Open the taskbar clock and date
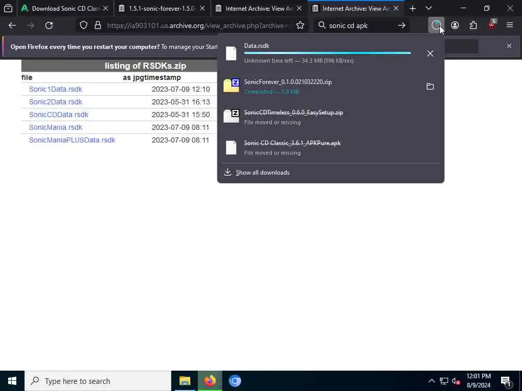Viewport: 522px width, 391px height. click(478, 381)
